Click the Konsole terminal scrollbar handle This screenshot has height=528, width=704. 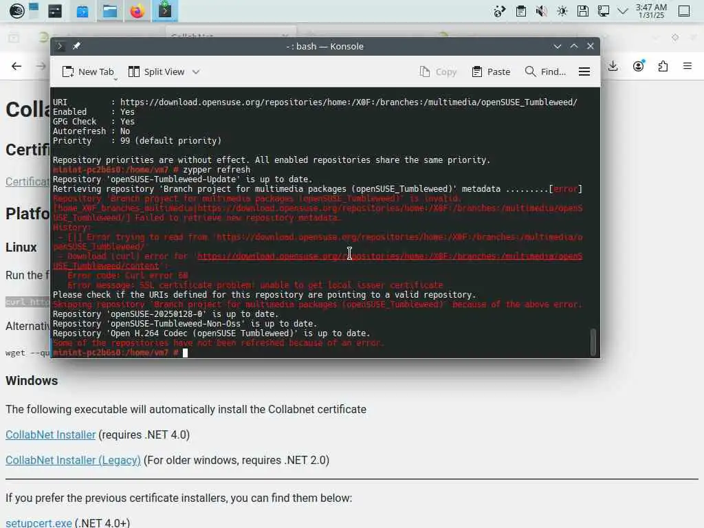click(x=593, y=342)
